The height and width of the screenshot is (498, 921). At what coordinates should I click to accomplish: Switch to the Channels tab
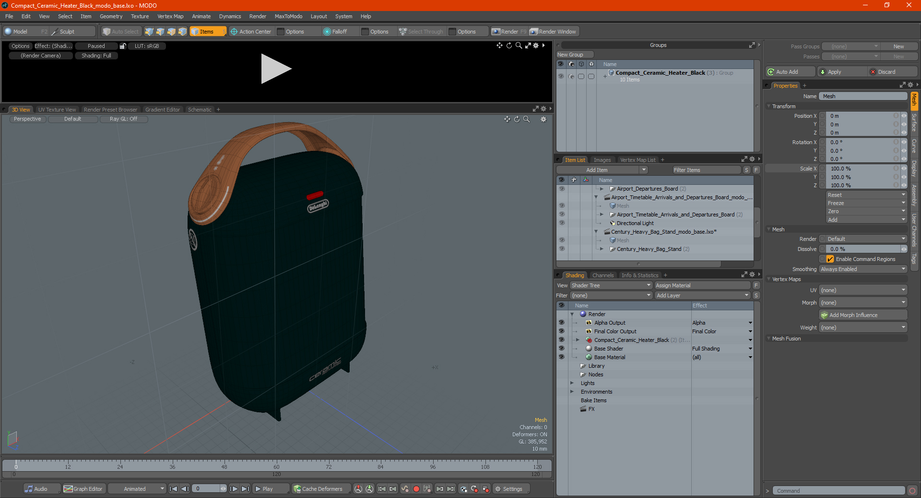tap(602, 275)
